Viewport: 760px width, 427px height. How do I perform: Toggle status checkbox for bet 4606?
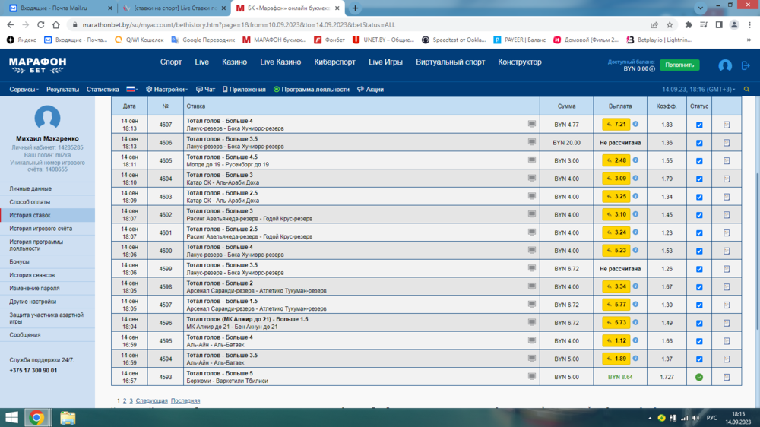pos(699,143)
